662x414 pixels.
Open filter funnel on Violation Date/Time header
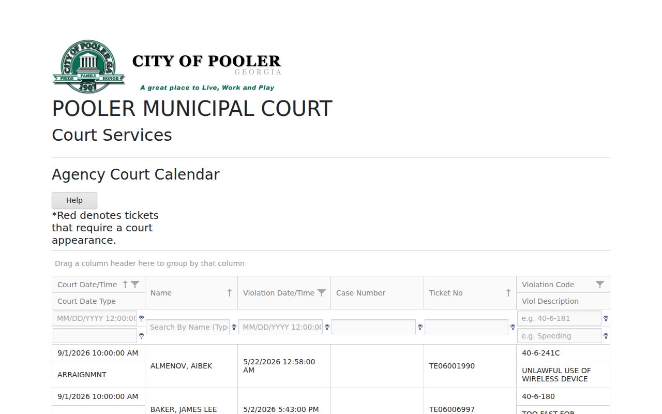point(322,293)
